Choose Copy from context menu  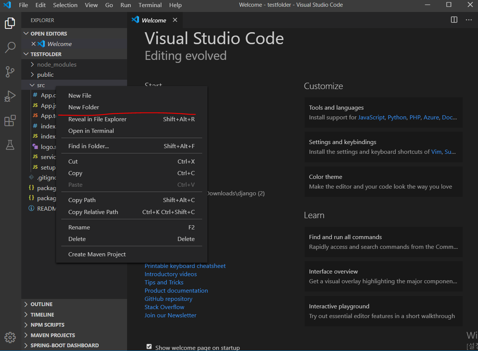(132, 173)
